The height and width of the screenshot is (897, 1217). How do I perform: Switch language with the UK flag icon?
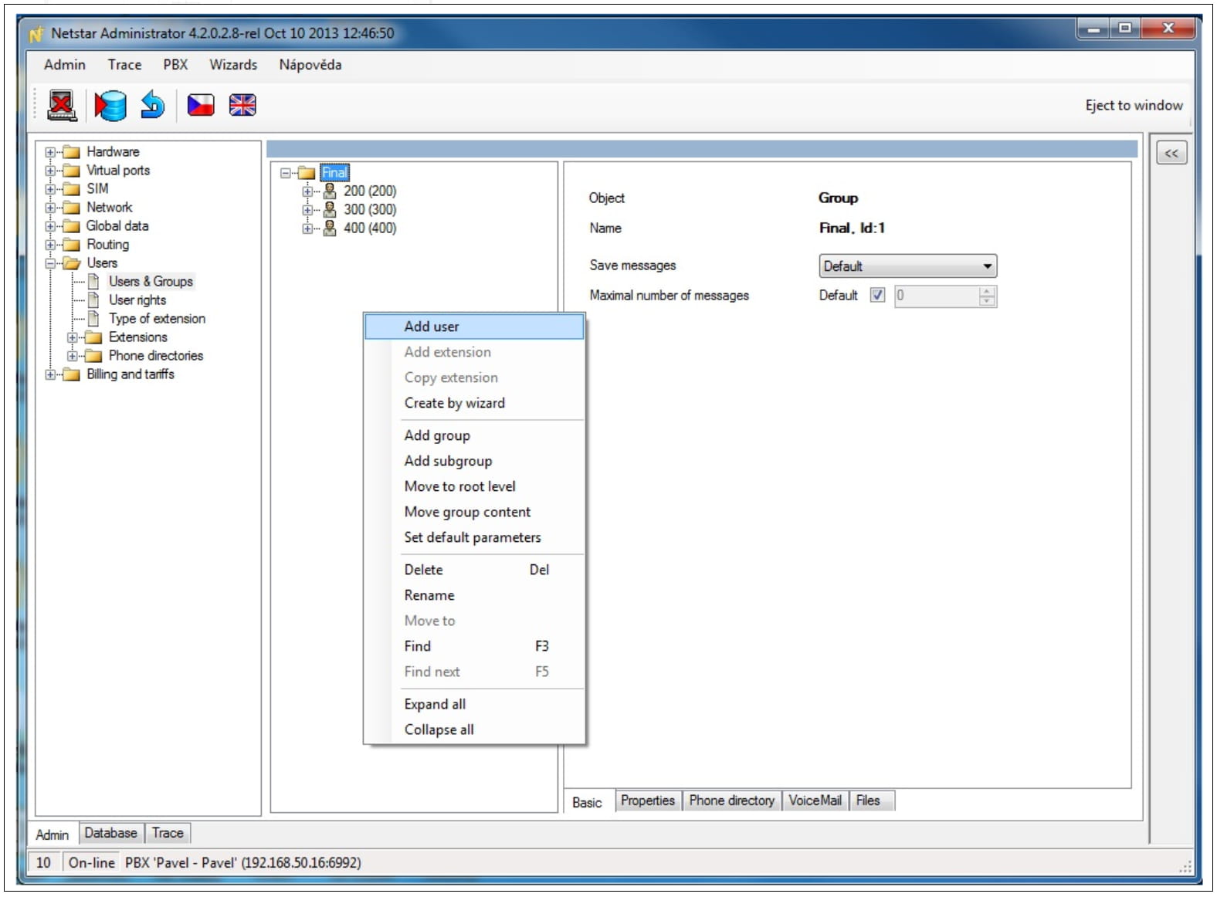[x=242, y=105]
